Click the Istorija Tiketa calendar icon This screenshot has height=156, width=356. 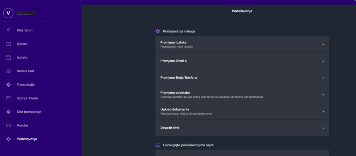pyautogui.click(x=8, y=98)
